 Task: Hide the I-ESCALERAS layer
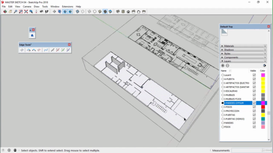pyautogui.click(x=254, y=91)
